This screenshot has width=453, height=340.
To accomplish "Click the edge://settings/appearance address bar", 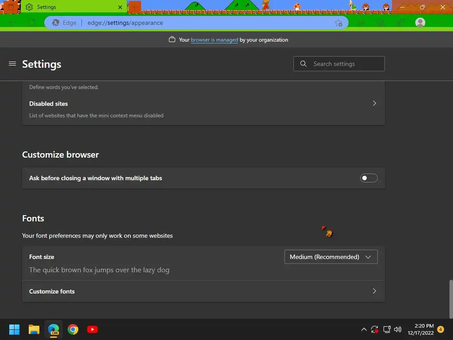I will 196,23.
